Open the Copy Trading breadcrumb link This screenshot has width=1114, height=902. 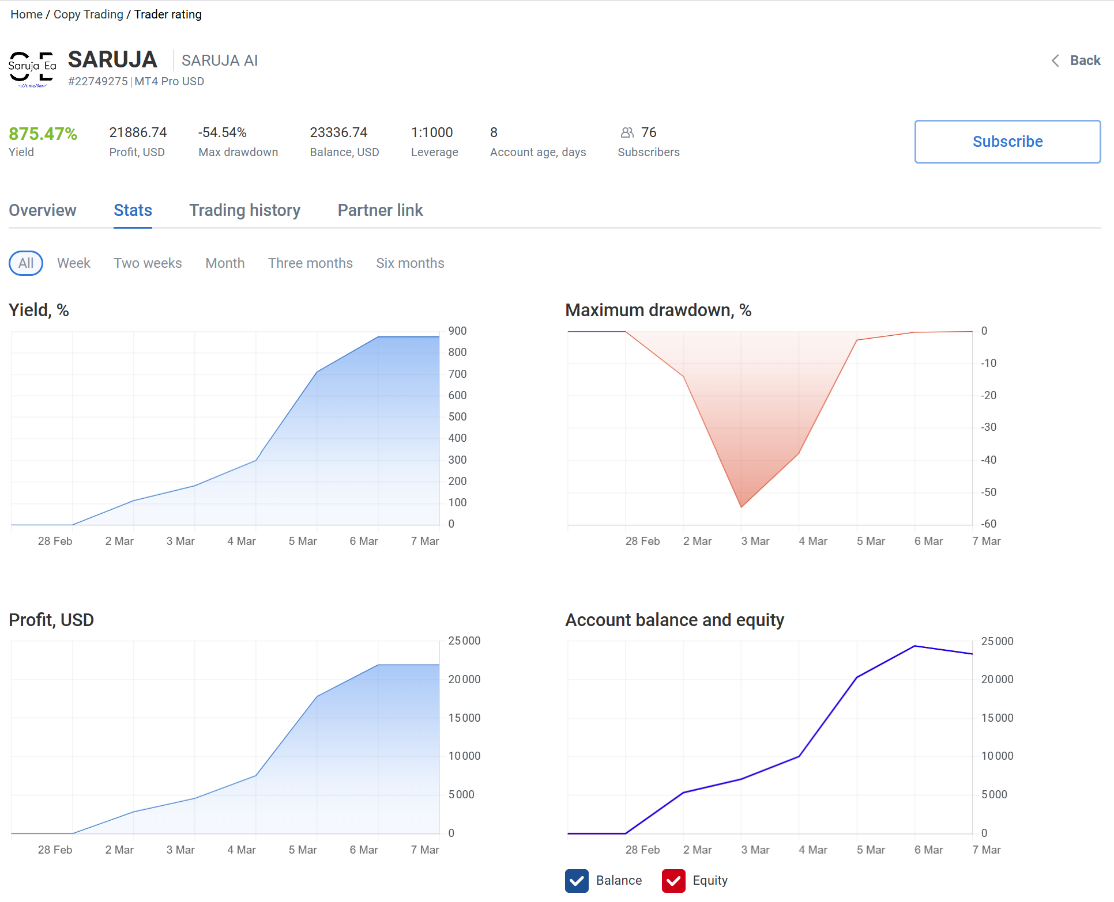88,14
